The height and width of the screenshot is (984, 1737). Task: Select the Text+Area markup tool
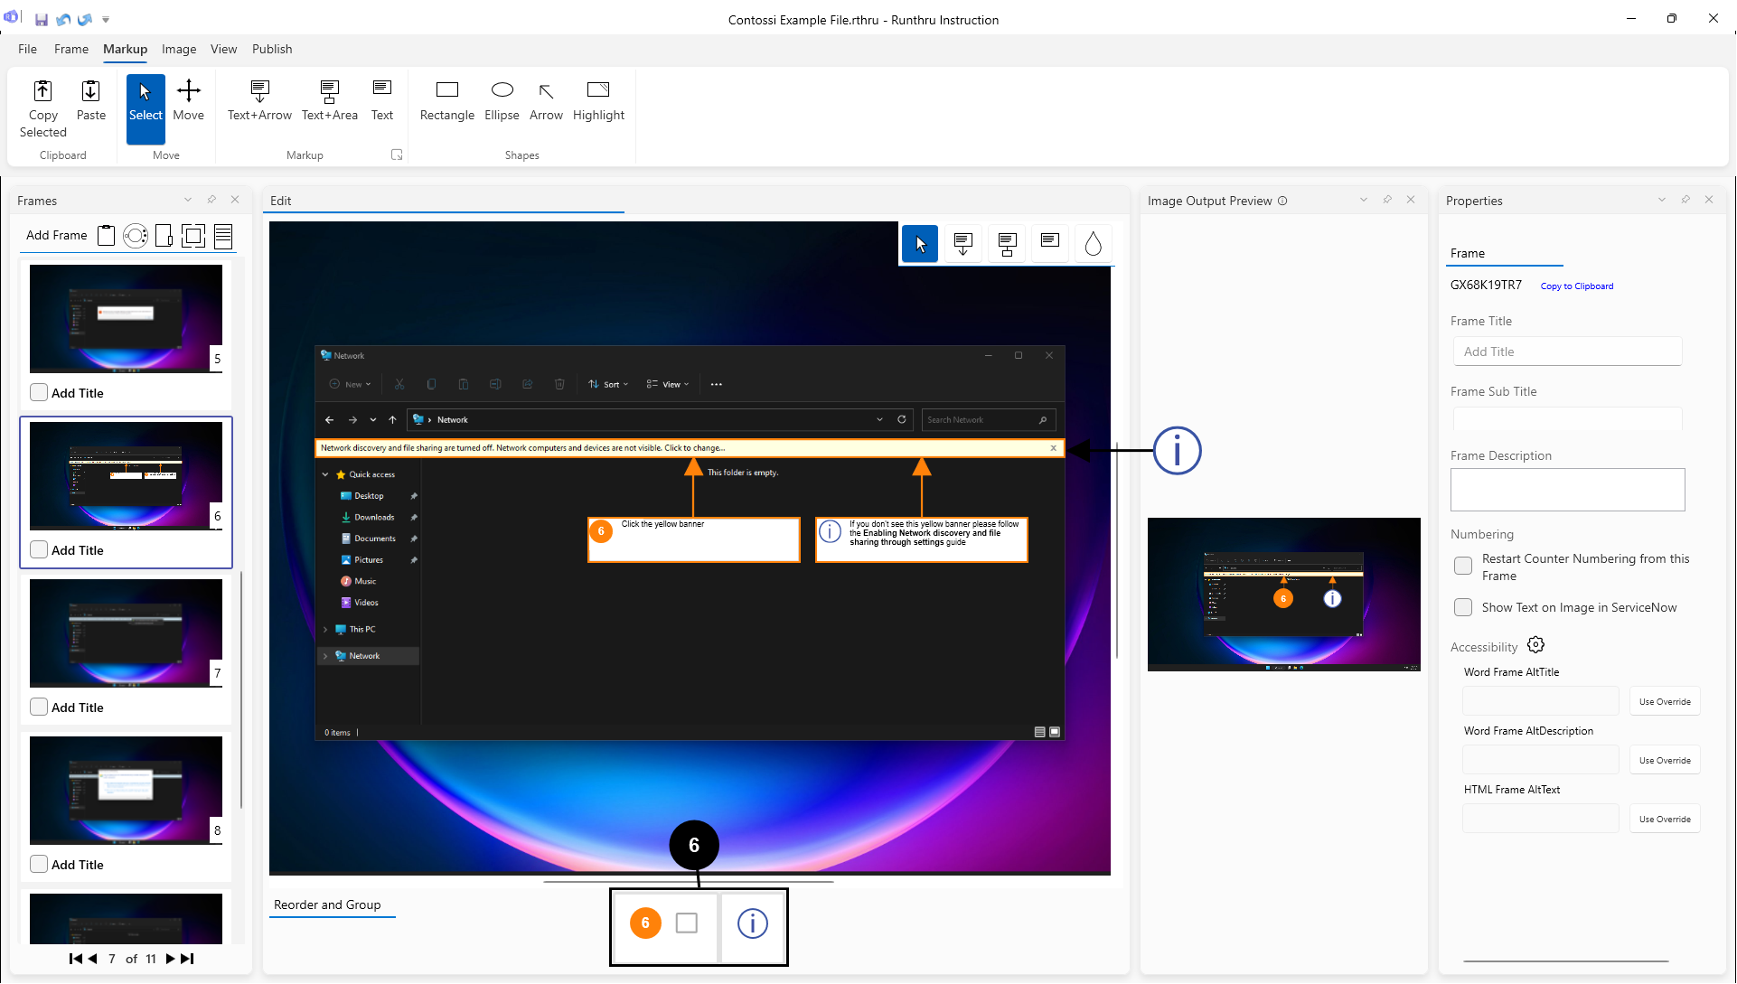coord(329,99)
